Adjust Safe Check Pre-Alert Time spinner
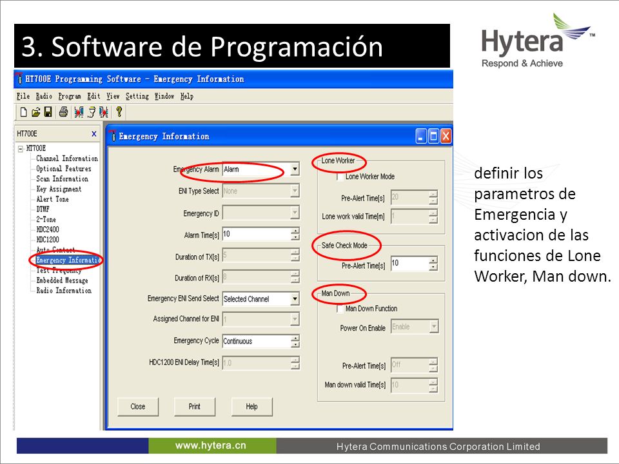This screenshot has width=619, height=464. click(433, 263)
